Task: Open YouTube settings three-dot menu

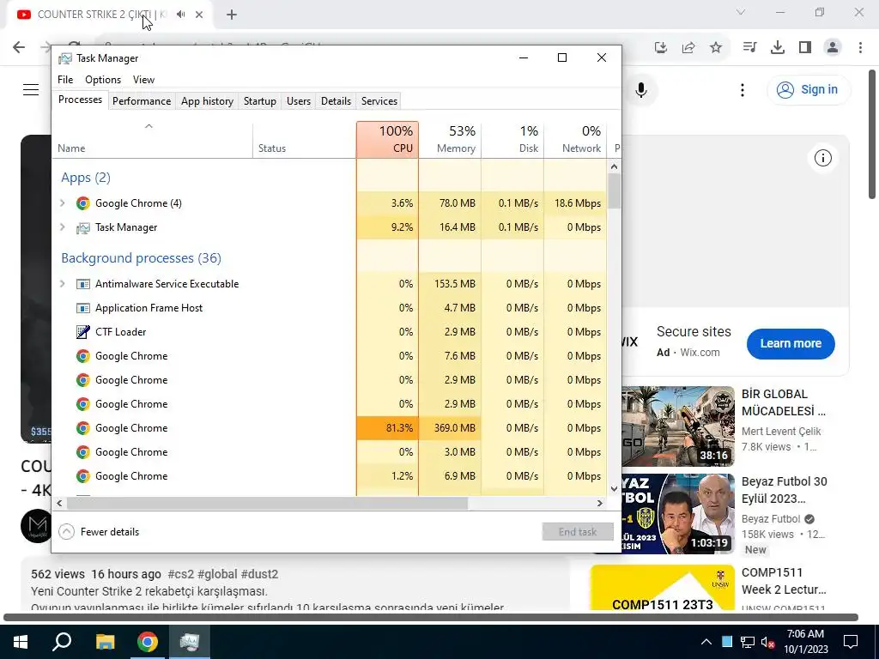Action: click(x=743, y=89)
